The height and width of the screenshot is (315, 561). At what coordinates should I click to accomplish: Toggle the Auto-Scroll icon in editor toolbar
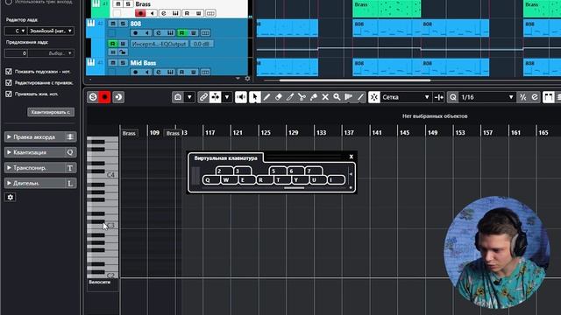pyautogui.click(x=216, y=97)
